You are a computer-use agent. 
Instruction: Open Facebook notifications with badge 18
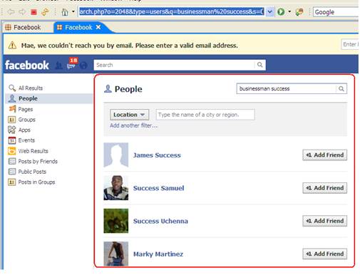[x=72, y=63]
